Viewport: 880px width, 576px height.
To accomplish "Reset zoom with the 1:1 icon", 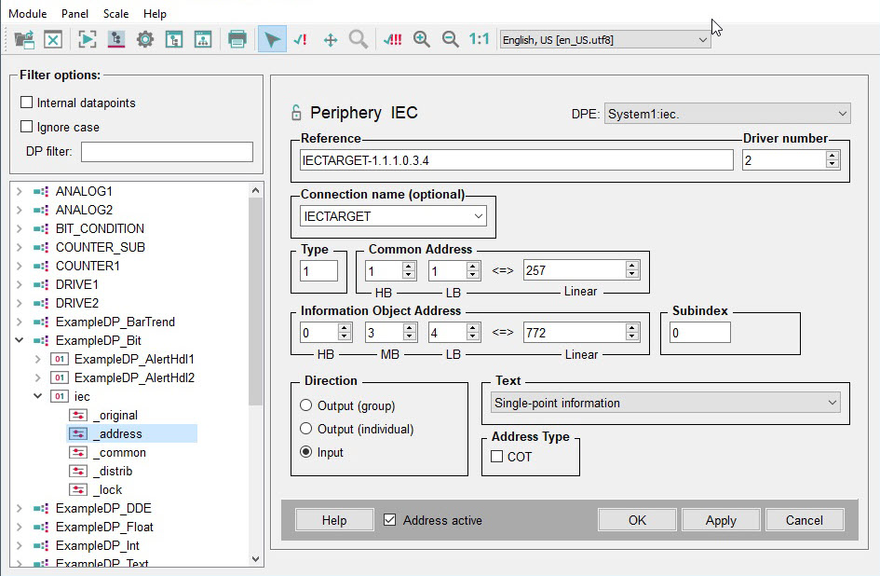I will (479, 39).
